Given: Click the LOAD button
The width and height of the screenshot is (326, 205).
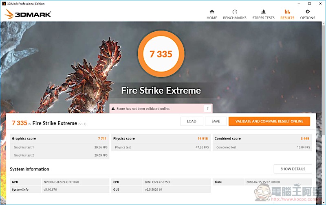Looking at the screenshot, I should 192,121.
